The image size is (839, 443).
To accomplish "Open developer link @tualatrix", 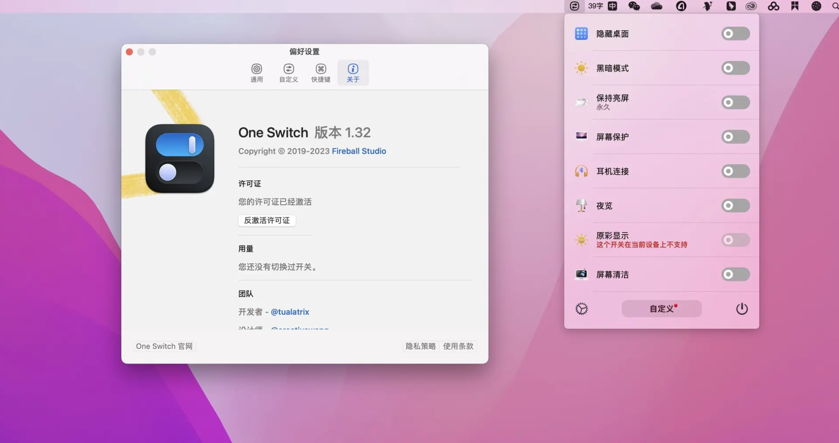I will (x=290, y=311).
